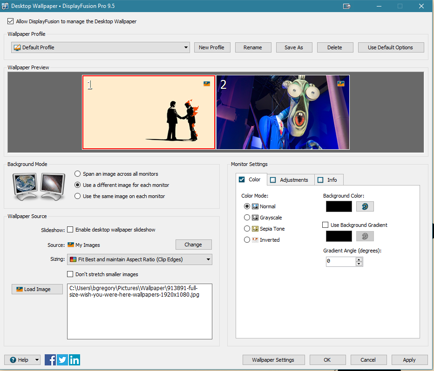
Task: Switch to the Color tab
Action: click(251, 179)
